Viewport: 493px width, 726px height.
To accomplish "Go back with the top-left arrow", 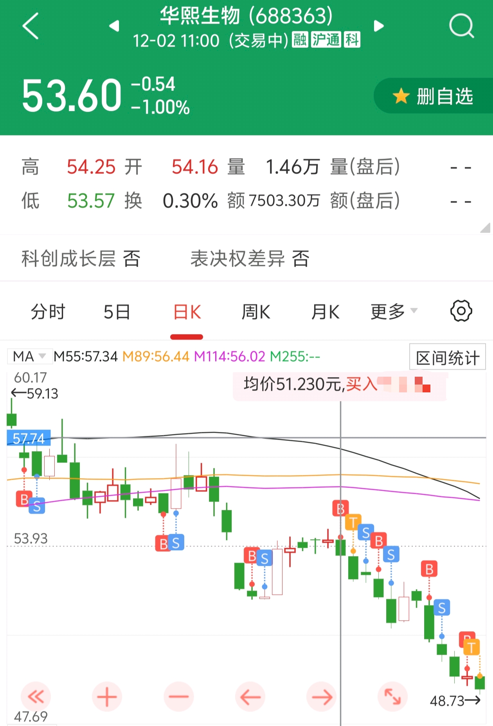I will (31, 26).
